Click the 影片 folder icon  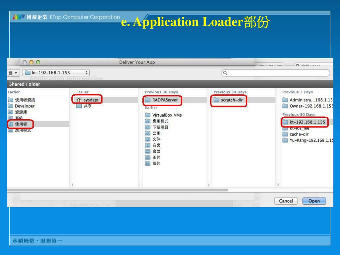(x=148, y=163)
